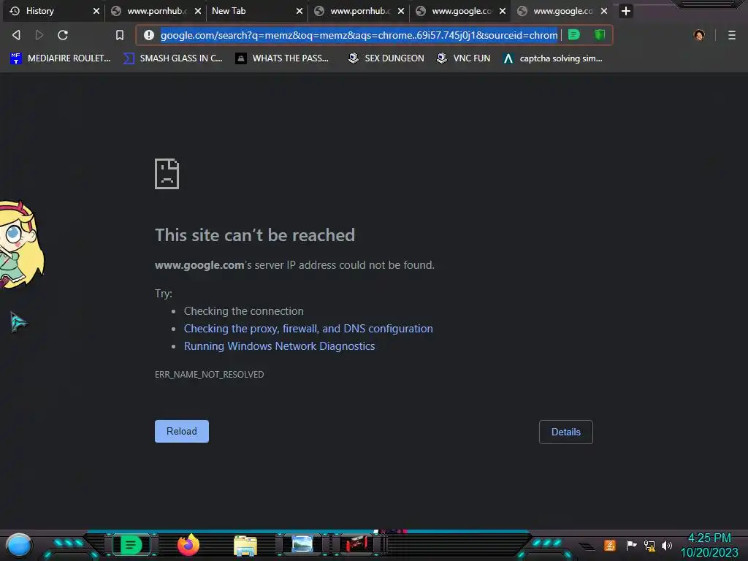Open the red-and-black app in taskbar

click(356, 544)
